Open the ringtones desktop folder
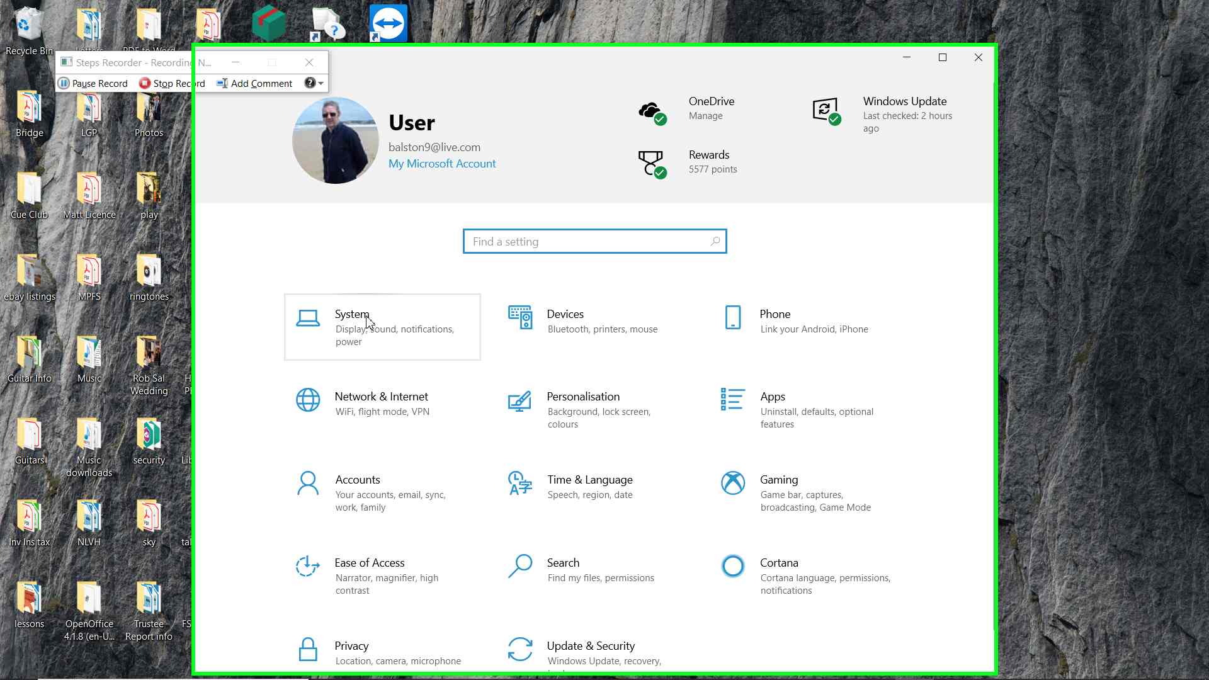1209x680 pixels. [149, 277]
